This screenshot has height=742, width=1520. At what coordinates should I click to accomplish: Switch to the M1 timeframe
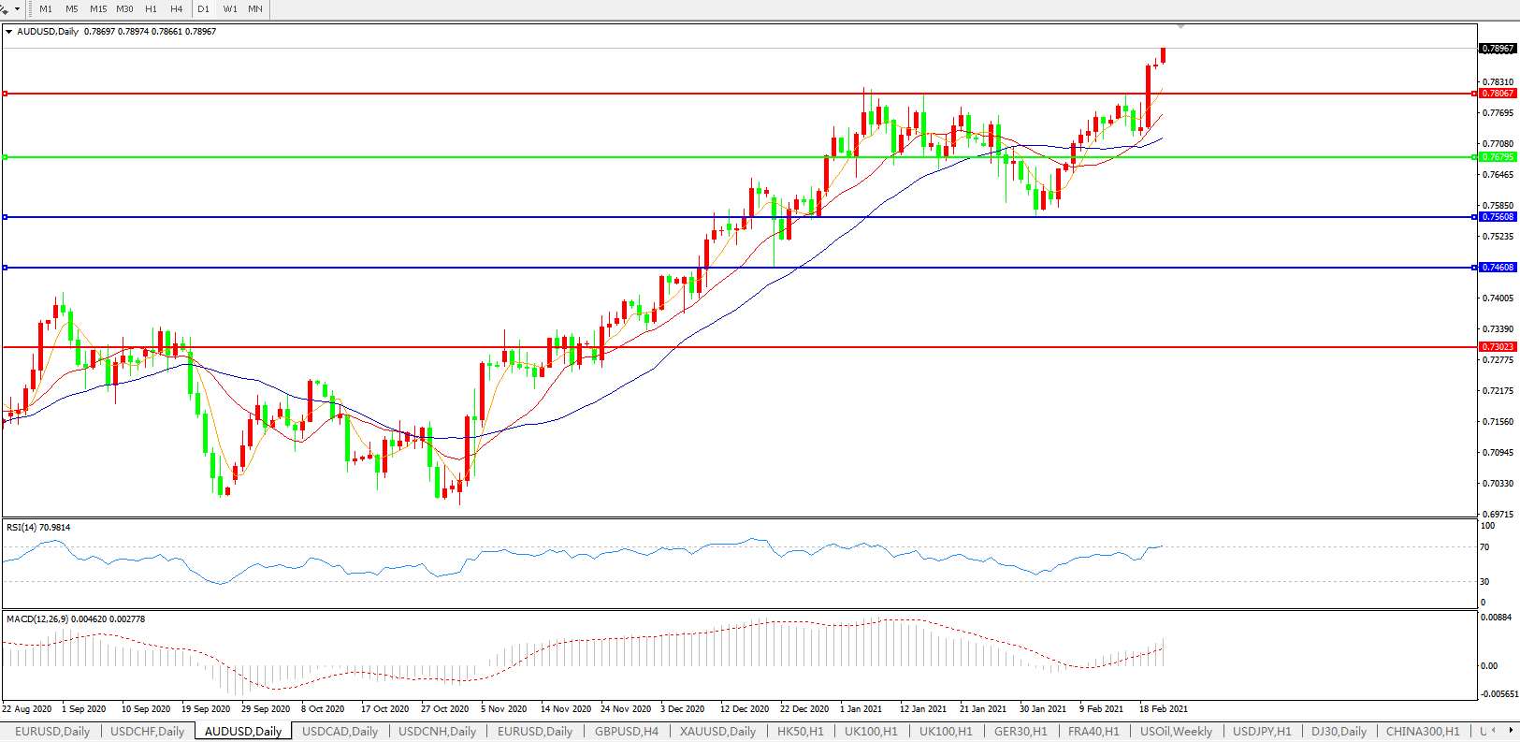tap(46, 8)
